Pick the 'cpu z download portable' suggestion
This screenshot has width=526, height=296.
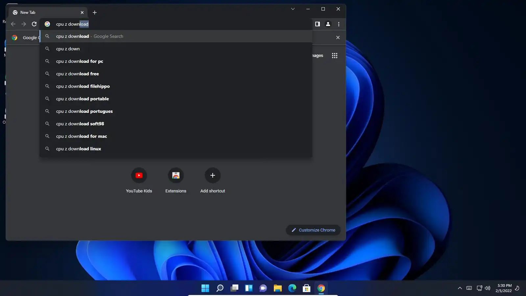point(176,99)
